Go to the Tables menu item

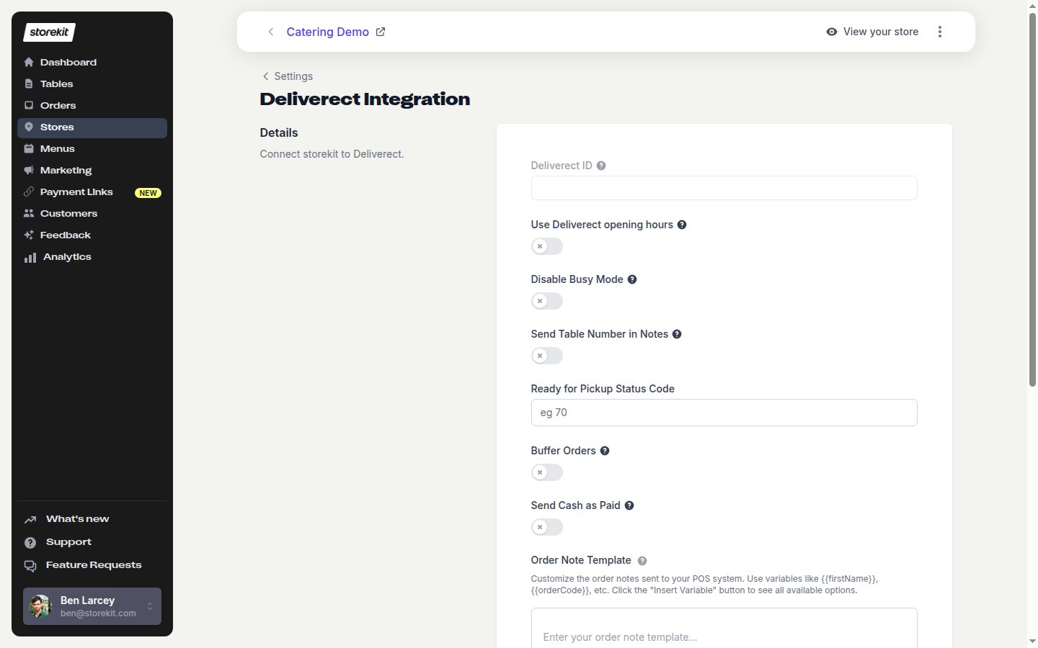click(92, 84)
